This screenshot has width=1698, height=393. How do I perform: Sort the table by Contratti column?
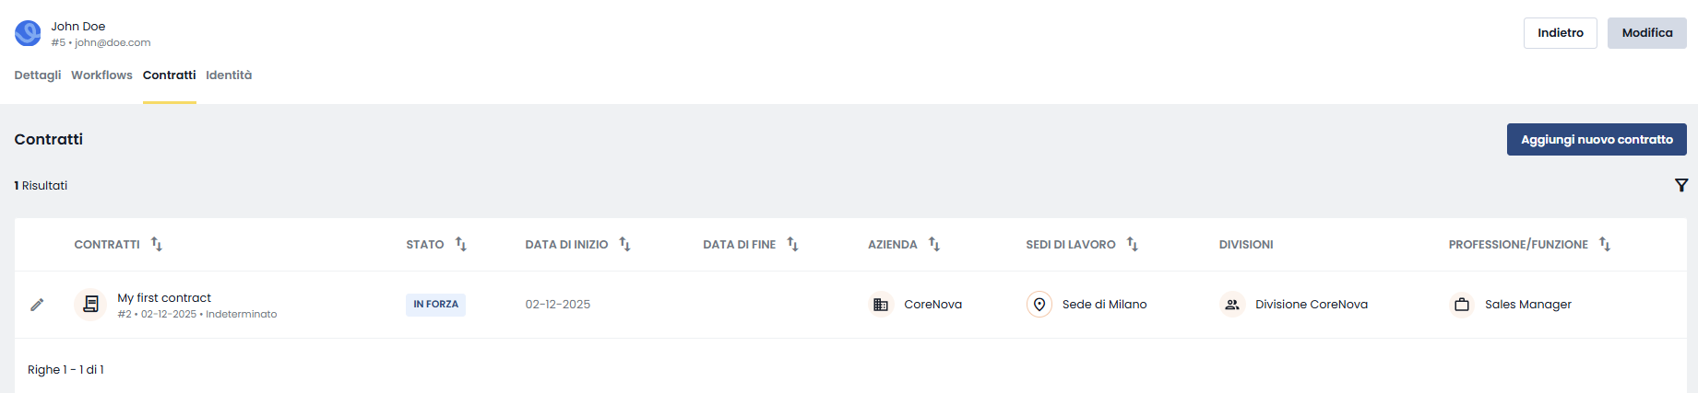pos(157,244)
